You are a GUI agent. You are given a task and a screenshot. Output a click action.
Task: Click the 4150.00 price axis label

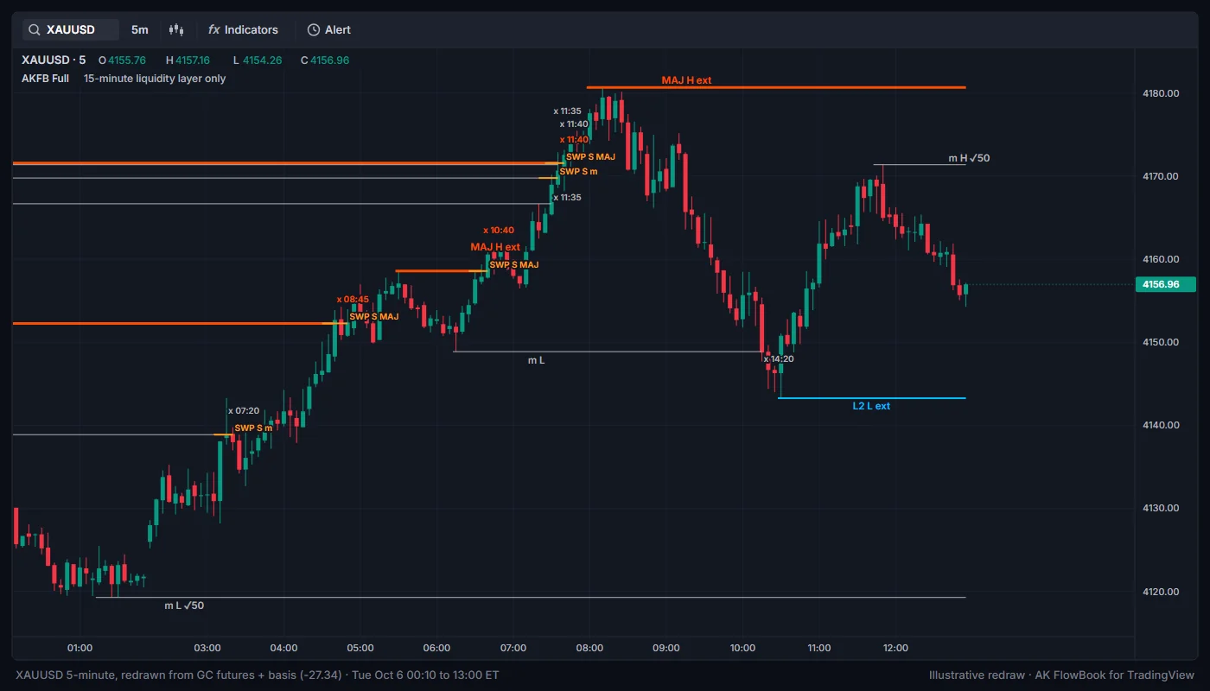[1161, 342]
